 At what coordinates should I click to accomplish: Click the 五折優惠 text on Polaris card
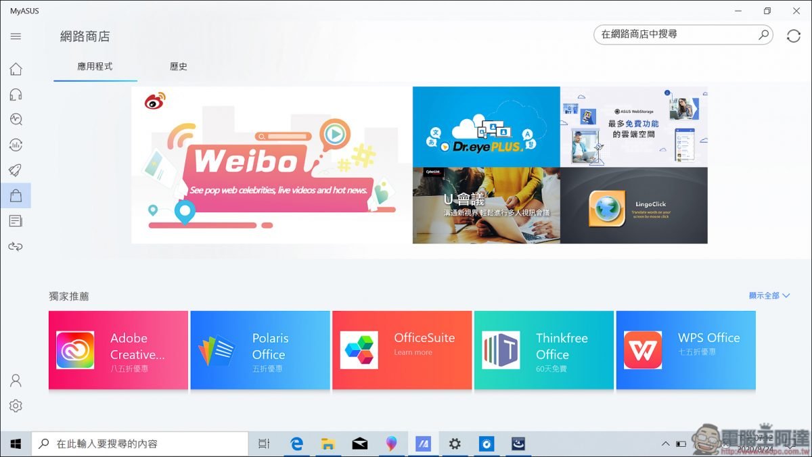tap(267, 369)
